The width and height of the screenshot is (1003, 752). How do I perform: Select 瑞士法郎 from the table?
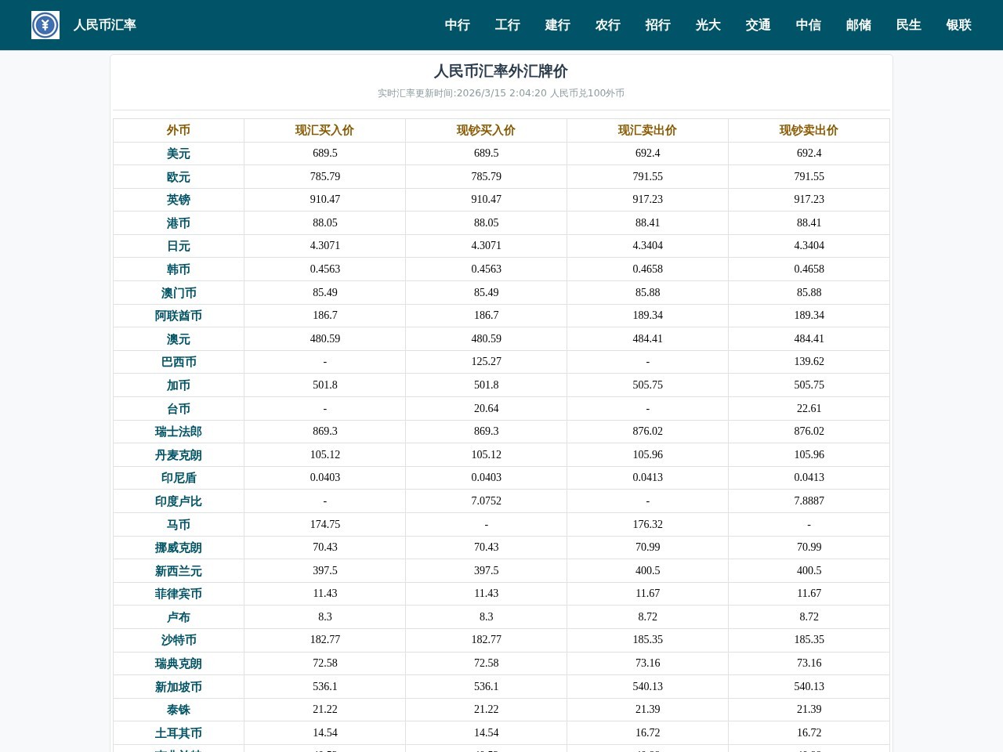178,432
